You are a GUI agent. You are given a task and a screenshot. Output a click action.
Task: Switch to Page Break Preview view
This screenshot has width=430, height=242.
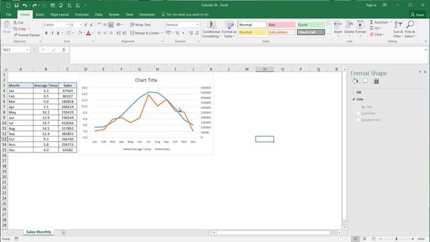[x=374, y=239]
